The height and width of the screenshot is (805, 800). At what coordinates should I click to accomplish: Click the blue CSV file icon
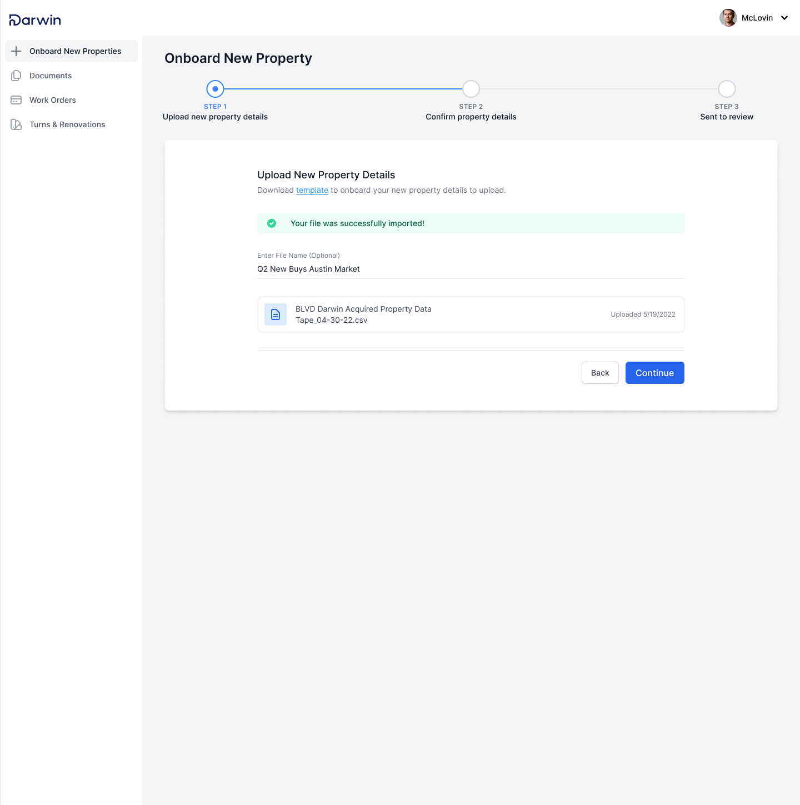(276, 314)
